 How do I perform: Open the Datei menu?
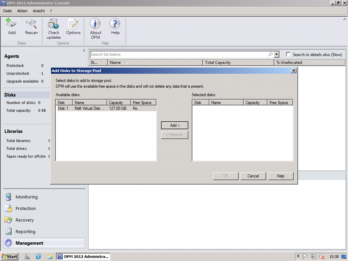[x=7, y=11]
